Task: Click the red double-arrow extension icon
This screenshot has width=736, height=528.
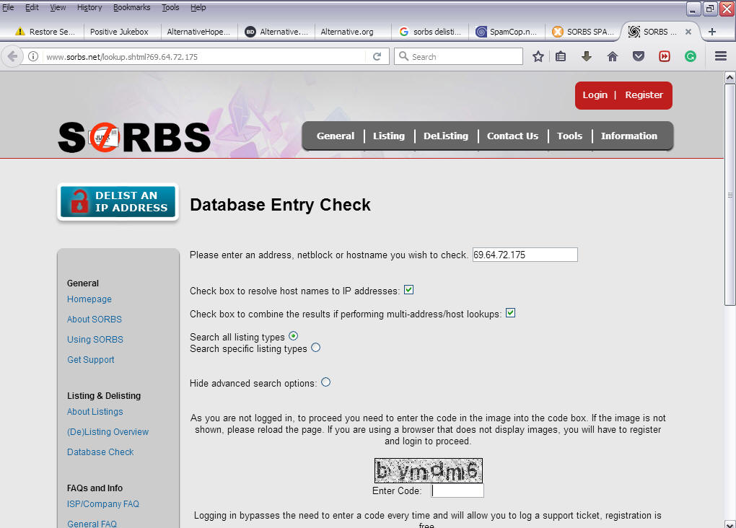Action: pos(664,57)
